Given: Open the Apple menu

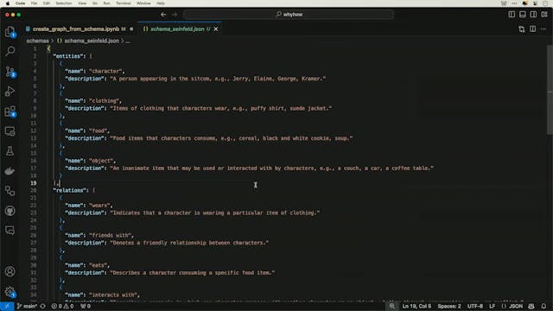Looking at the screenshot, I should [x=8, y=3].
